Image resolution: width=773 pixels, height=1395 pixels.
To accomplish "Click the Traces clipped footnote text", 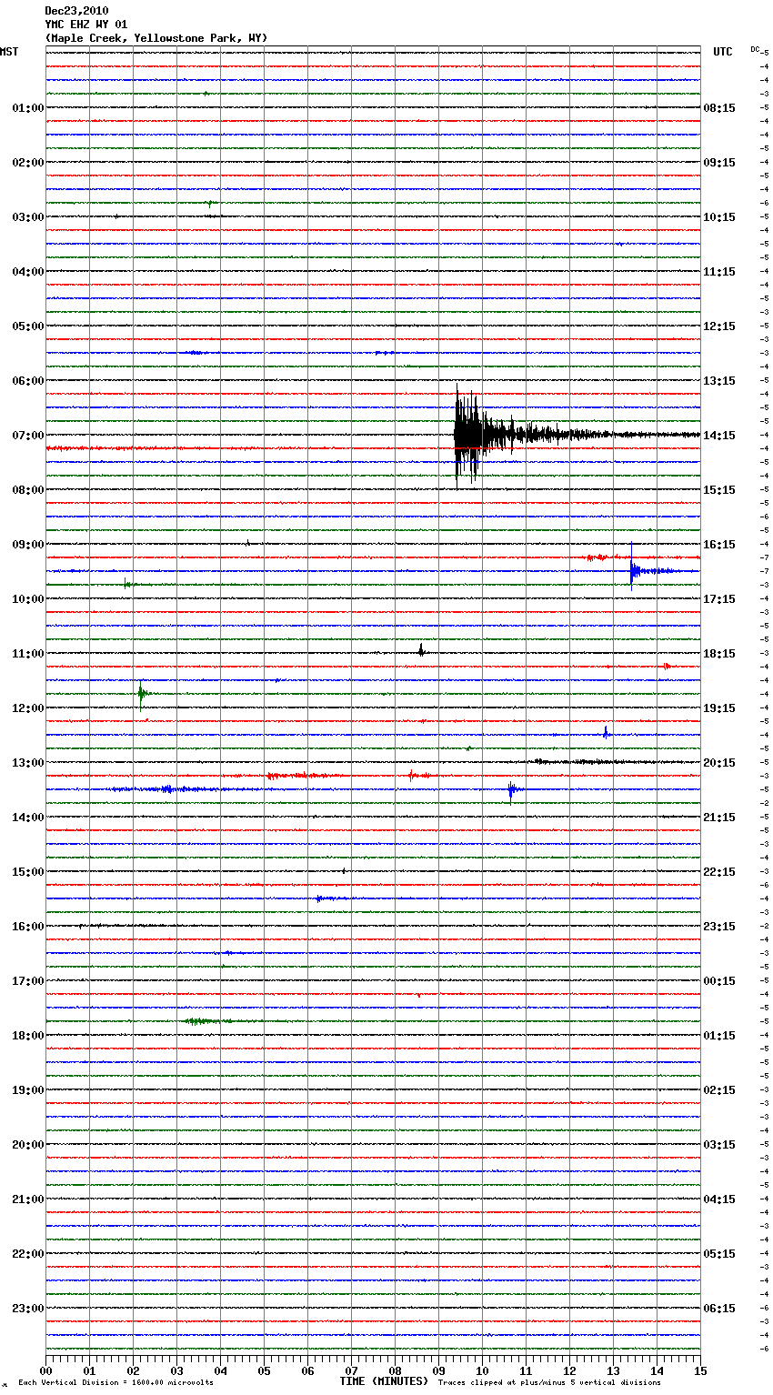I will (549, 1382).
